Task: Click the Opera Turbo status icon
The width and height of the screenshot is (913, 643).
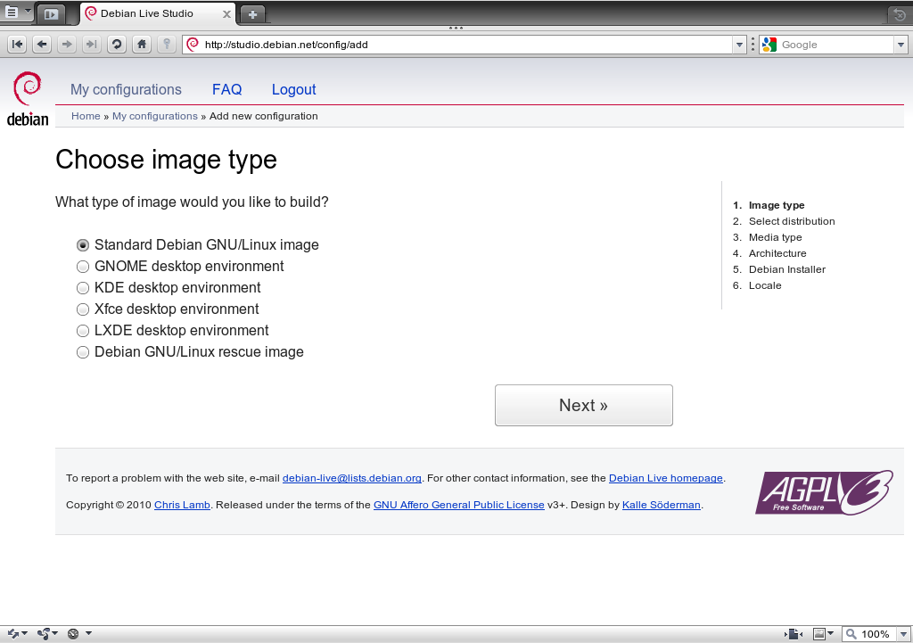Action: point(73,634)
